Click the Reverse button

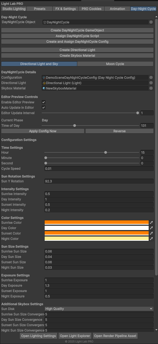(120, 131)
